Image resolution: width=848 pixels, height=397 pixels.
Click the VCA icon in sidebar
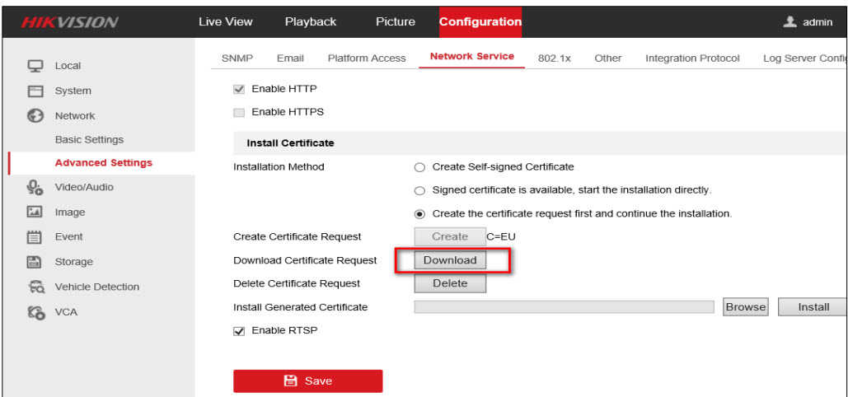[35, 312]
